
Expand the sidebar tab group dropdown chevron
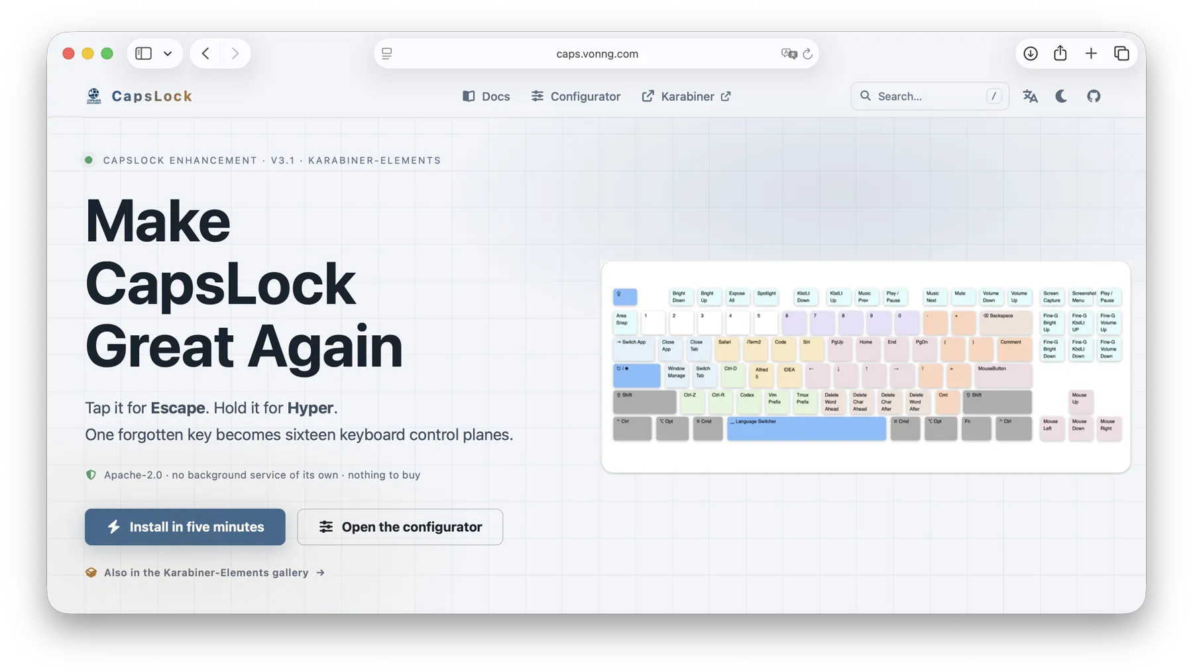(168, 54)
